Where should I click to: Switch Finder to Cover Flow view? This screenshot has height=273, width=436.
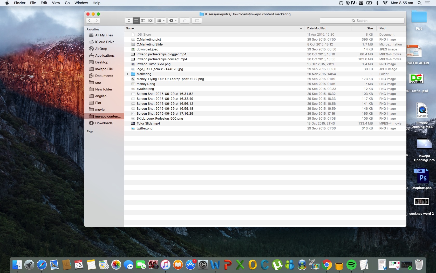pyautogui.click(x=151, y=21)
